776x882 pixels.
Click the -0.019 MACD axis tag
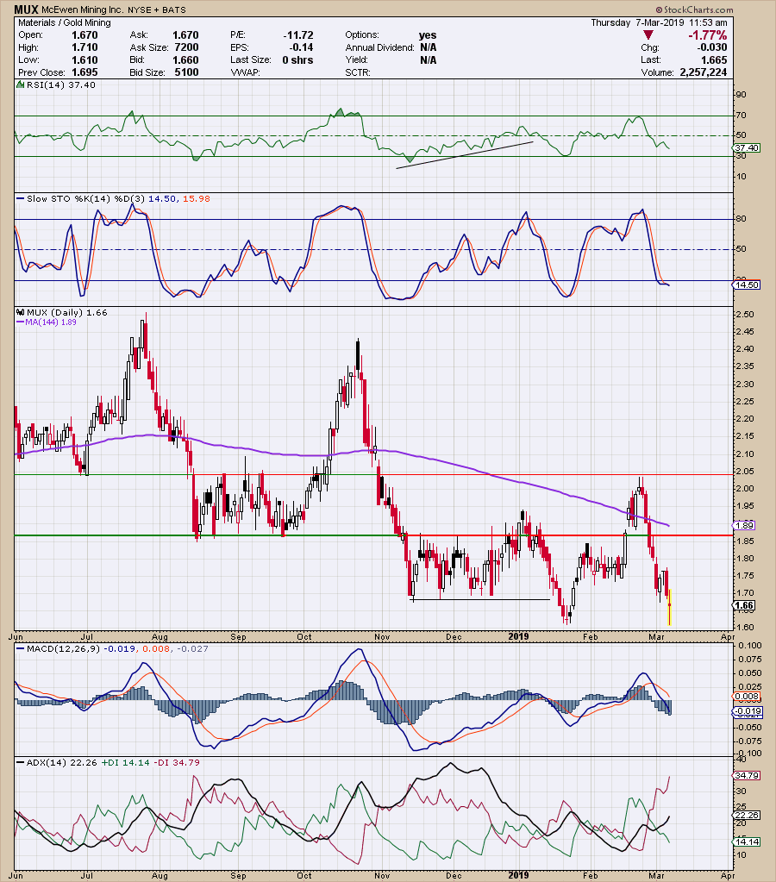click(x=748, y=711)
